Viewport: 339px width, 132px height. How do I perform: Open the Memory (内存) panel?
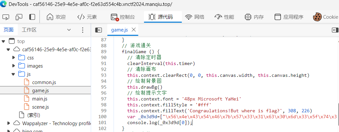click(x=254, y=17)
